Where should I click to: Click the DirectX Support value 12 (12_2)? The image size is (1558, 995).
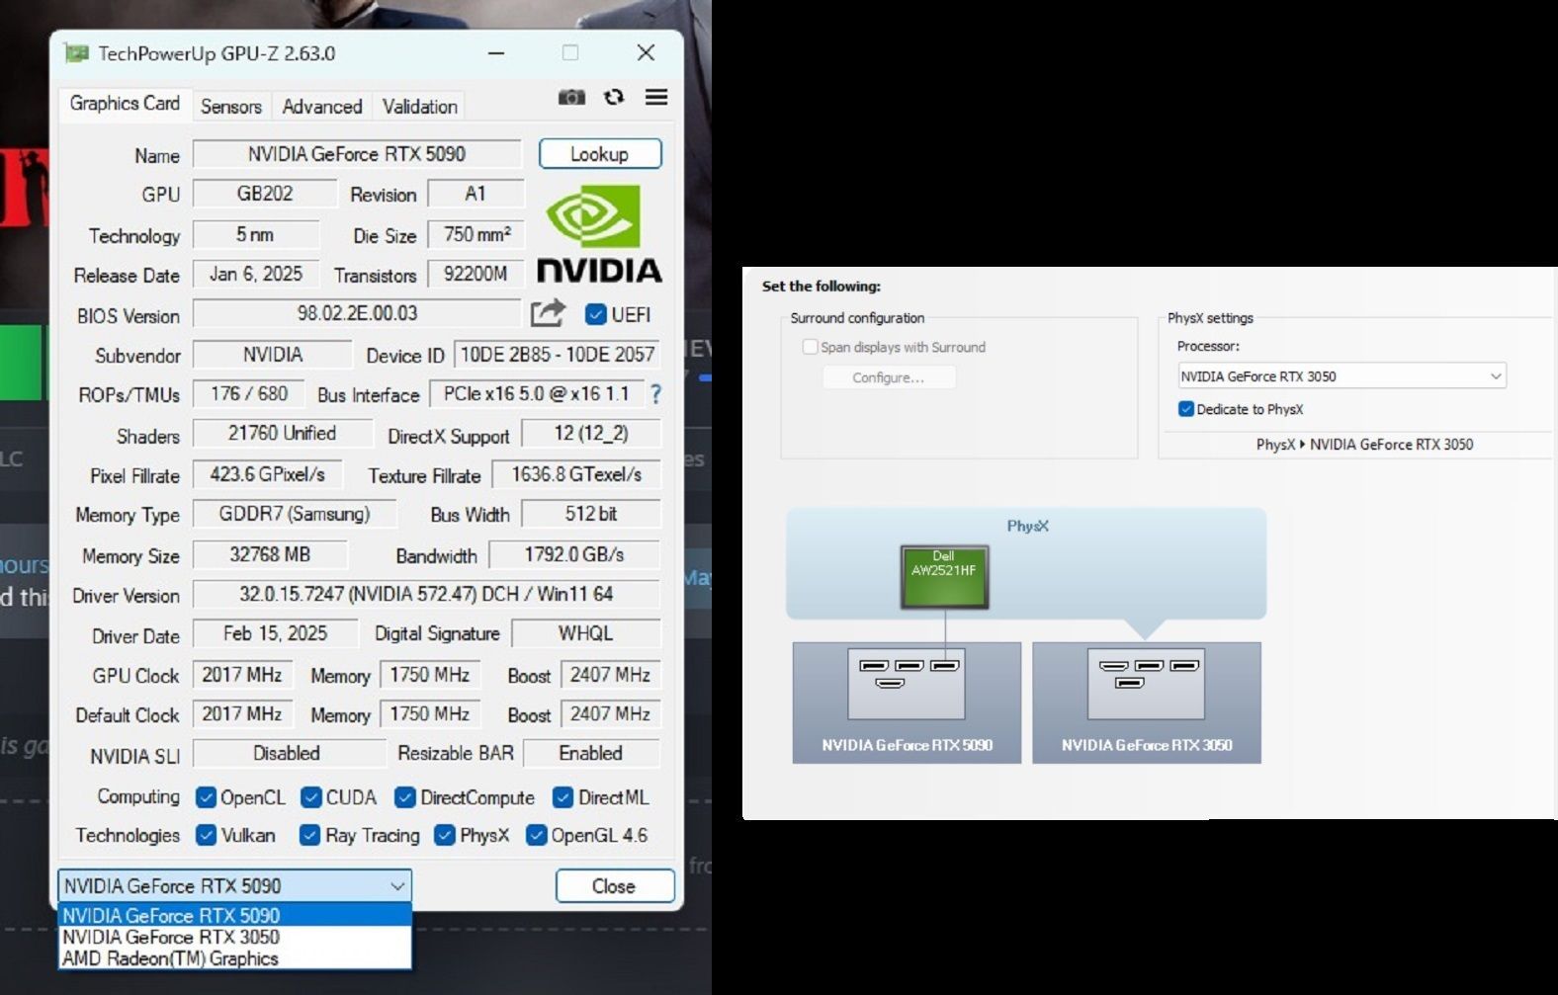[591, 433]
